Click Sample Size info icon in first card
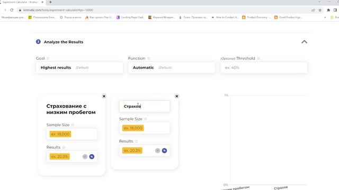This screenshot has width=339, height=190. pyautogui.click(x=73, y=125)
